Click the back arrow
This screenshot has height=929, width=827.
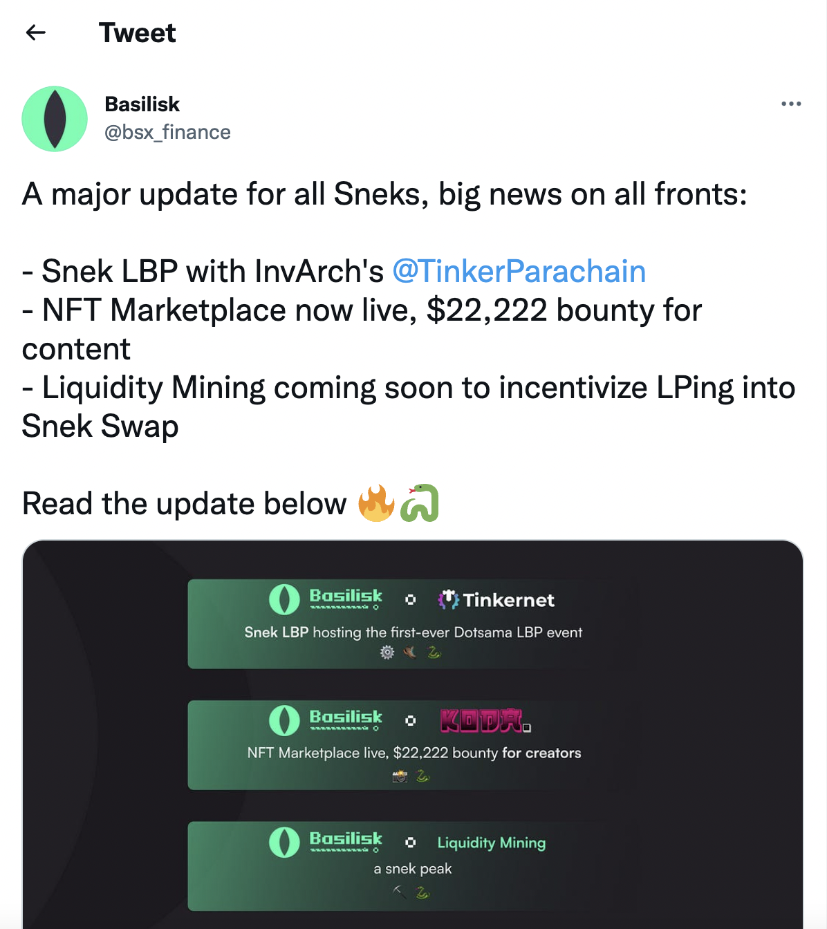tap(35, 32)
